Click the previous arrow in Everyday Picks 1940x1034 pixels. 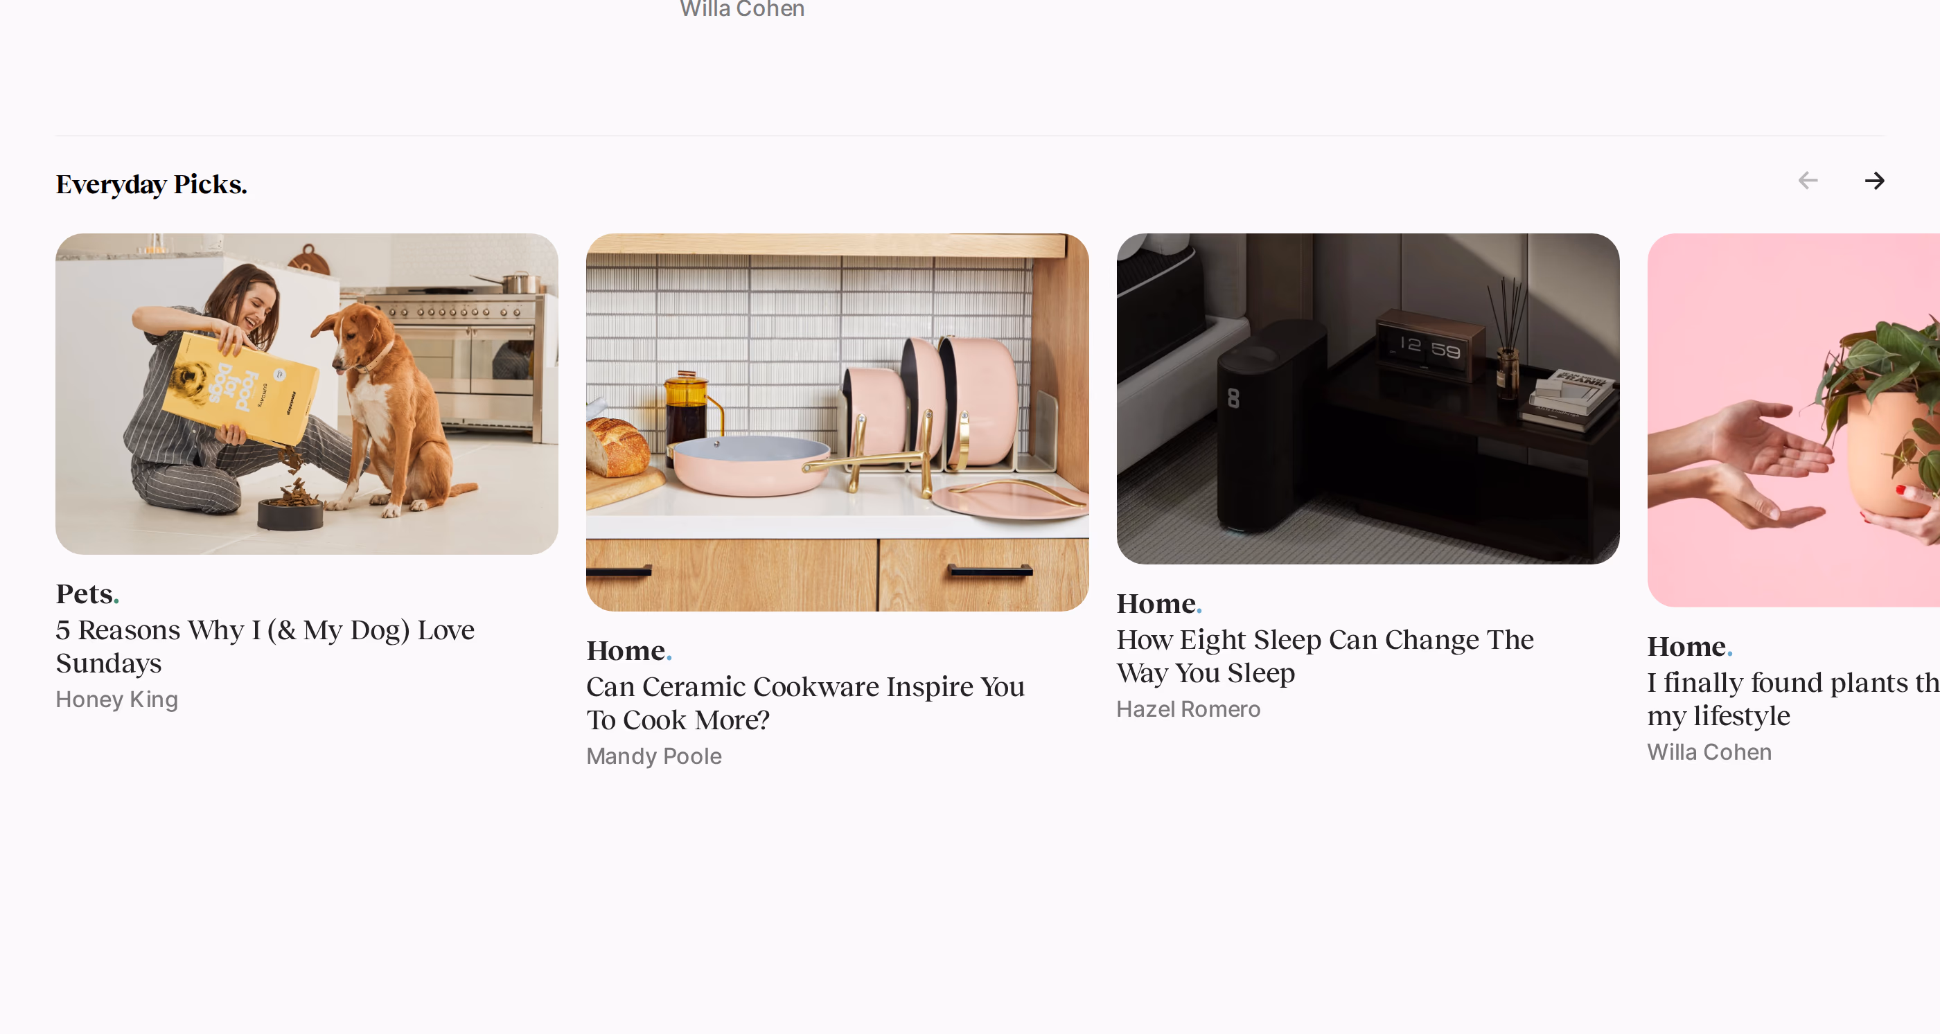coord(1808,181)
